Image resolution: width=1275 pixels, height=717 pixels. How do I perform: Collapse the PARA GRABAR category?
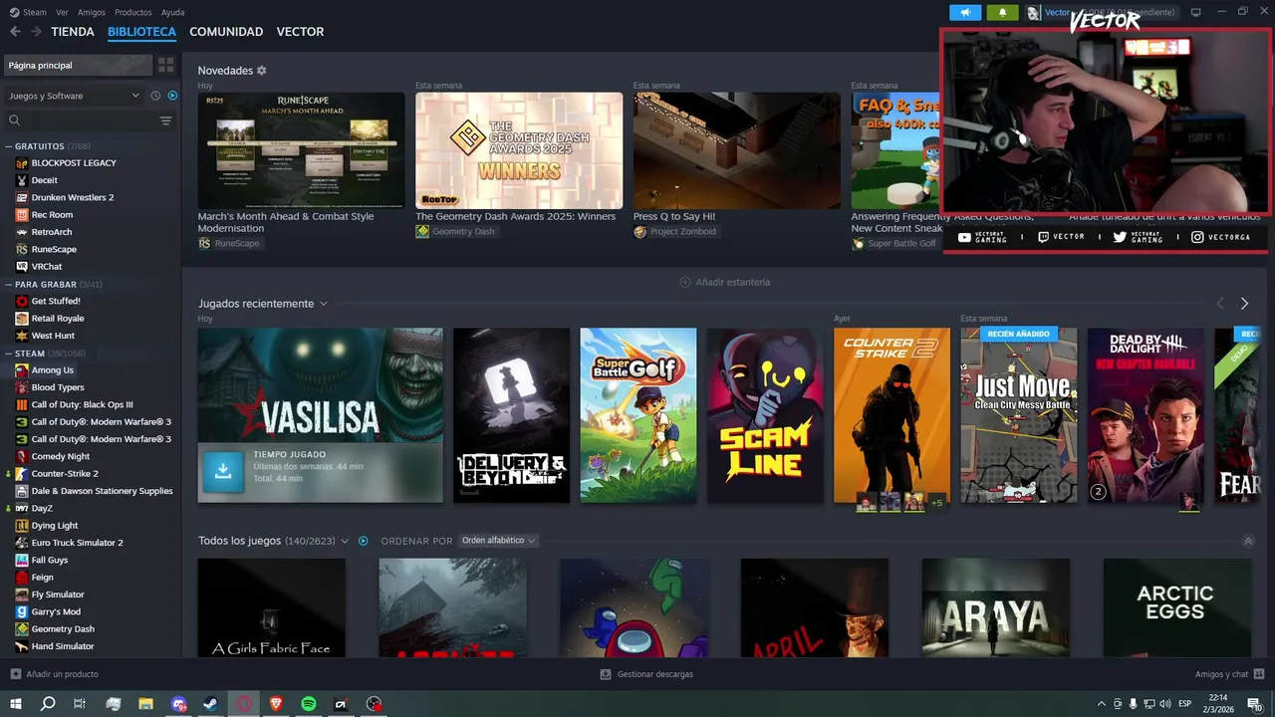[x=9, y=284]
